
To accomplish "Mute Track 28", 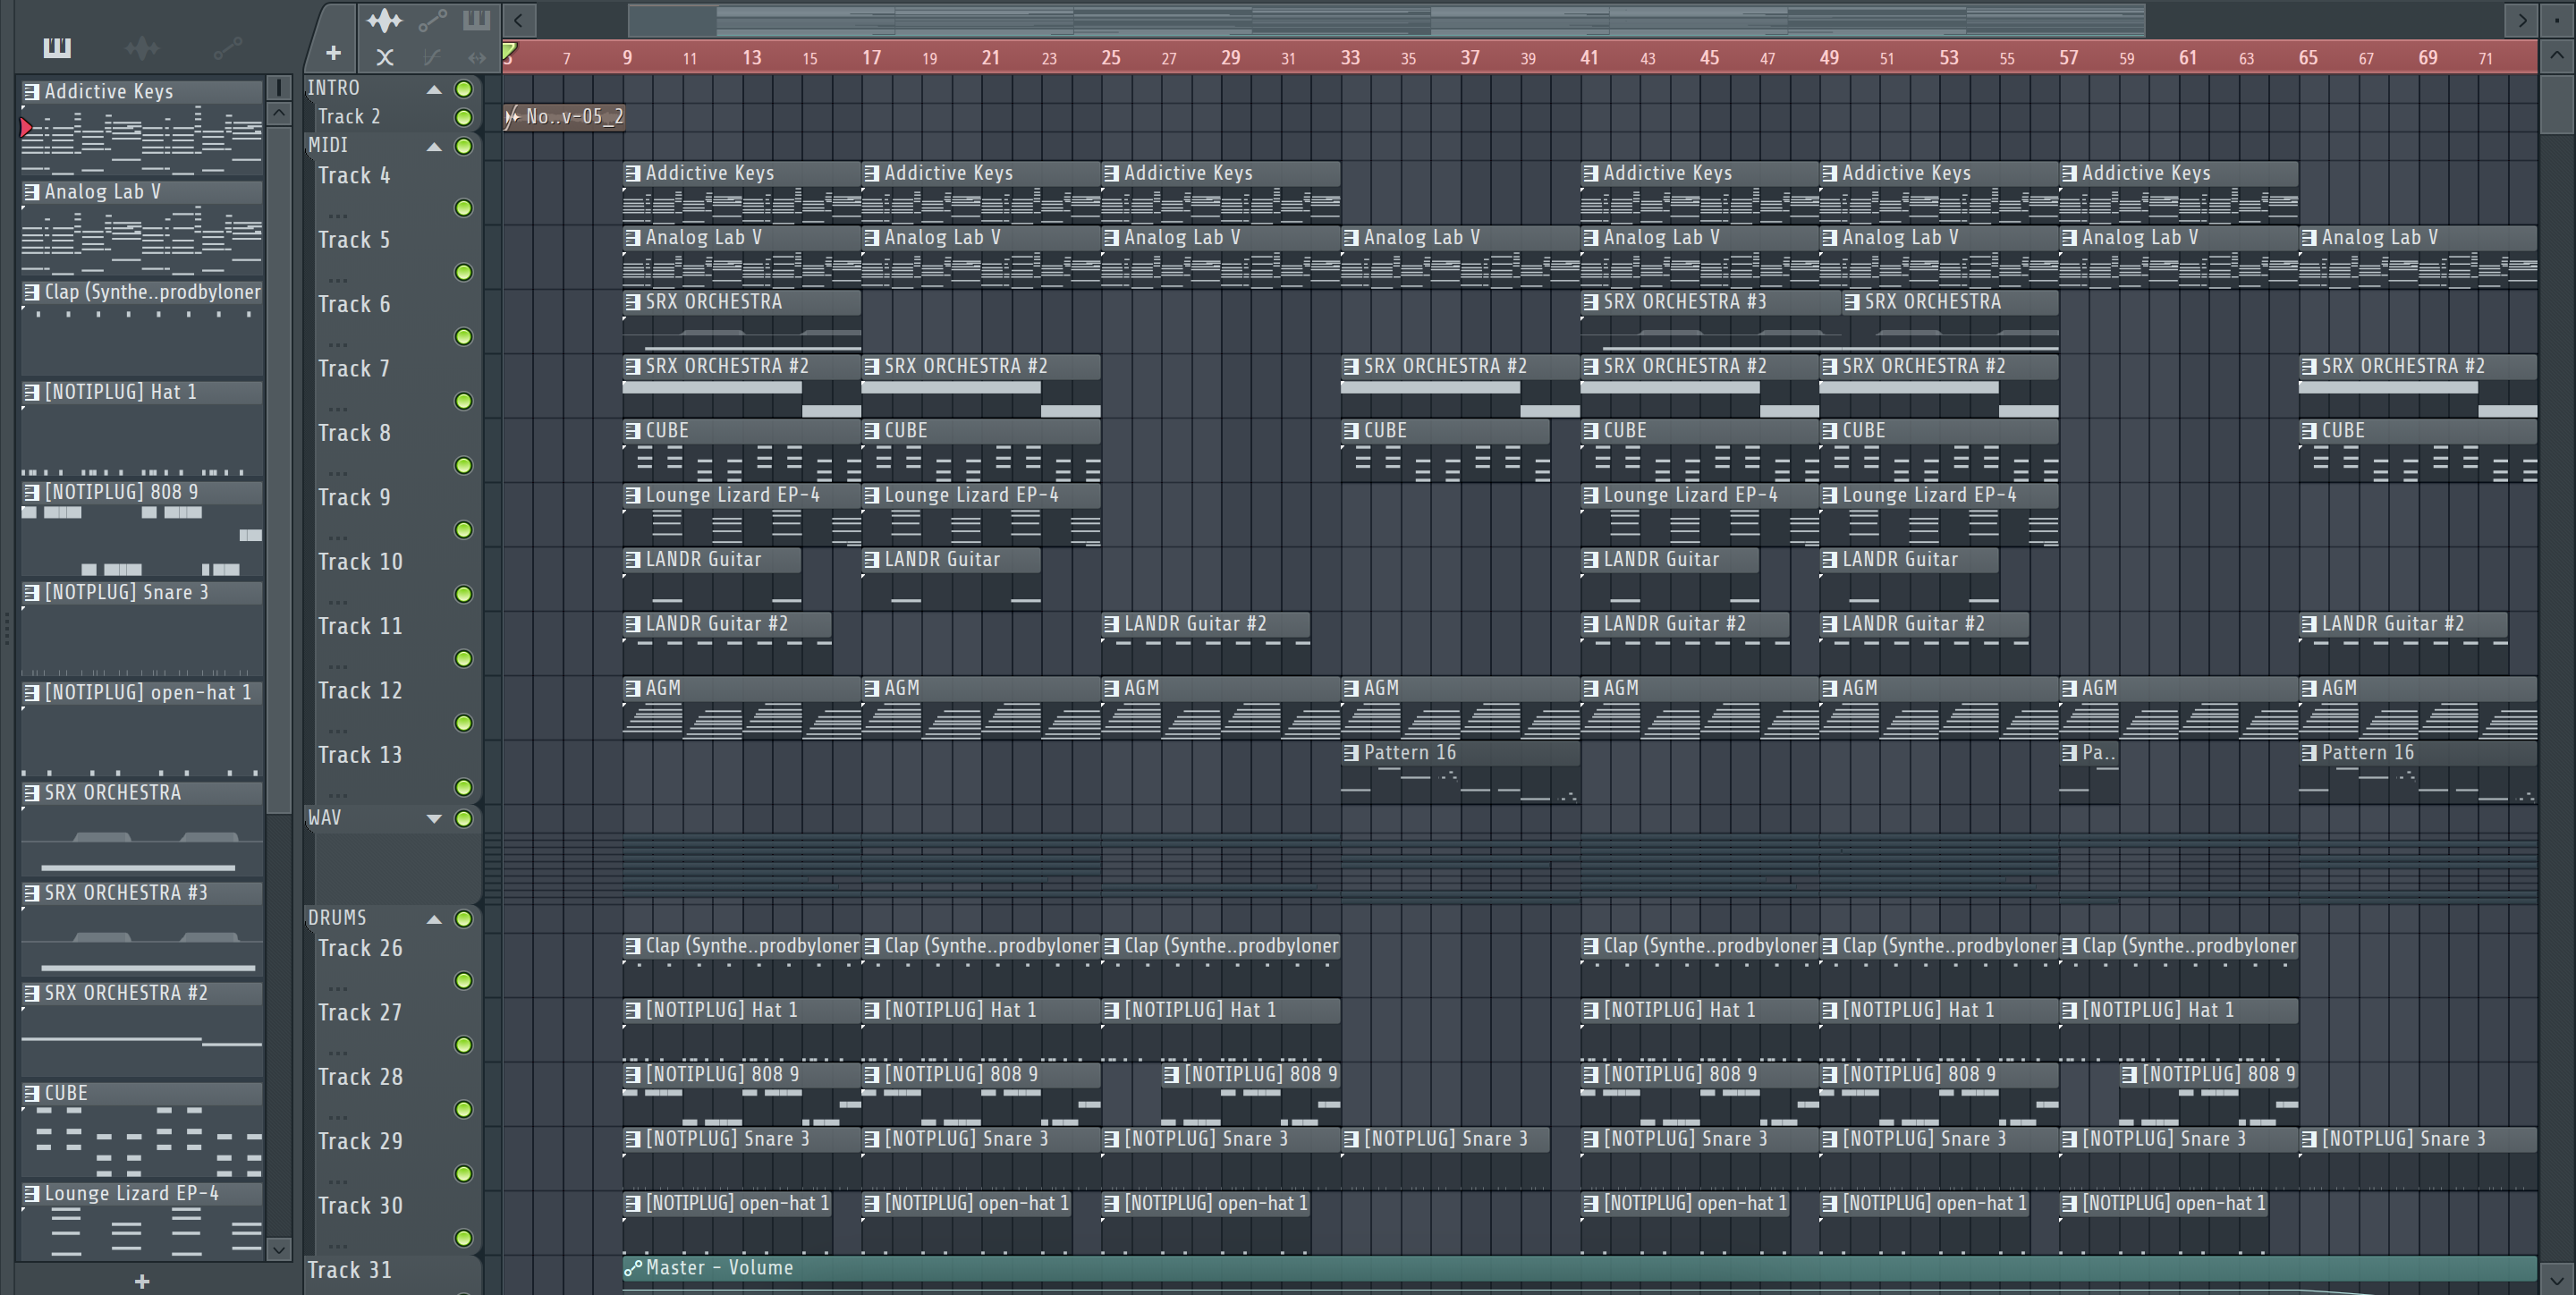I will [464, 1109].
